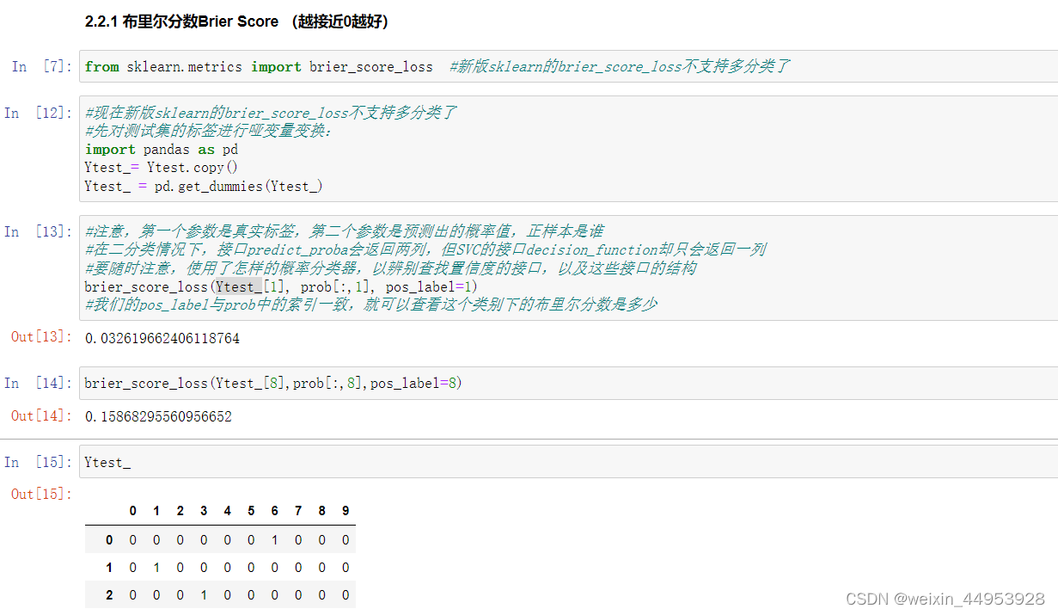This screenshot has width=1058, height=615.
Task: Click dataframe column header 5
Action: click(251, 511)
